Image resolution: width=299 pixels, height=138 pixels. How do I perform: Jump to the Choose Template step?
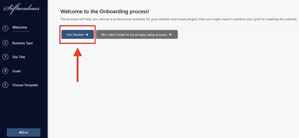(x=25, y=85)
